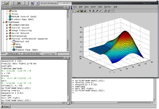Print the figure using the printer icon
Screen dimensions: 159x109
point(85,11)
